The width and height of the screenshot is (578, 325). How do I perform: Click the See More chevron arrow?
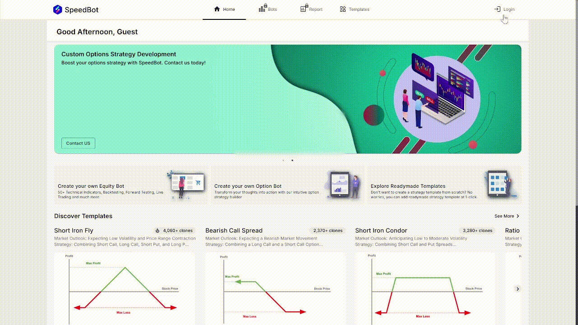point(518,216)
